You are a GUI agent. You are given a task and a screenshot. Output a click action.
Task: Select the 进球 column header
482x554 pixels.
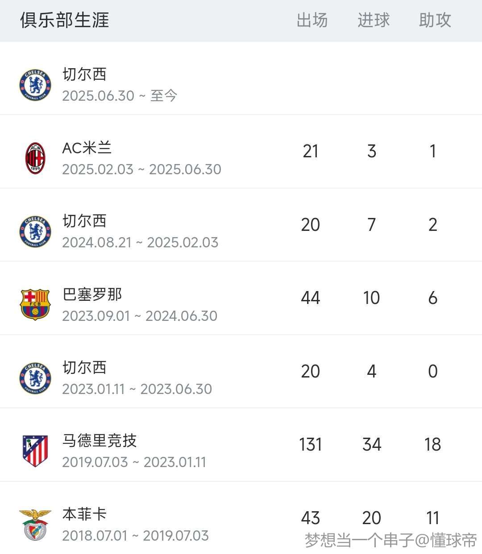[374, 21]
